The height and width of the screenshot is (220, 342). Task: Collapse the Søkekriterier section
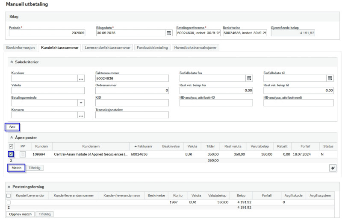click(12, 62)
